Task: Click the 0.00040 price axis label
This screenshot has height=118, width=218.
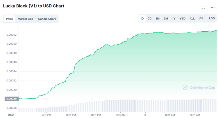Action: point(12,90)
